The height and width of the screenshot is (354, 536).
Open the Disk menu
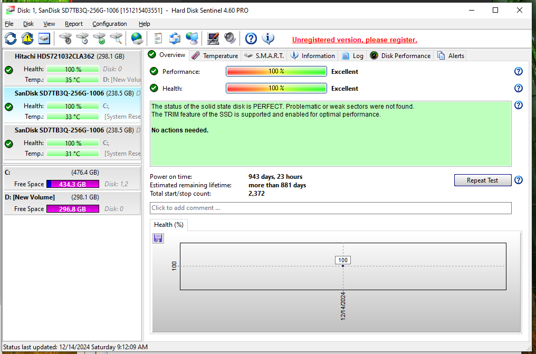[28, 24]
